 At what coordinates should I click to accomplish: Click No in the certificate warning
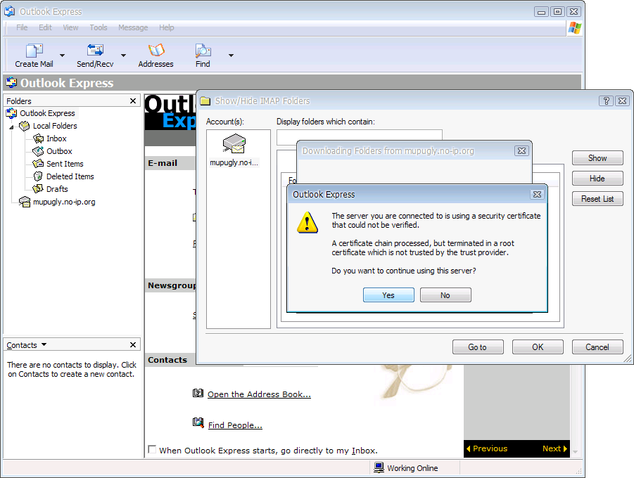point(445,295)
